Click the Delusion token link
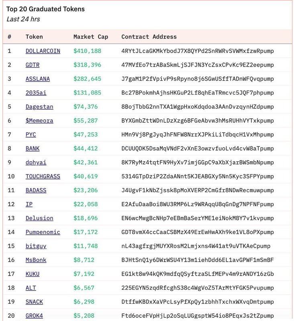Screen dimensions: 294x321 click(x=39, y=218)
